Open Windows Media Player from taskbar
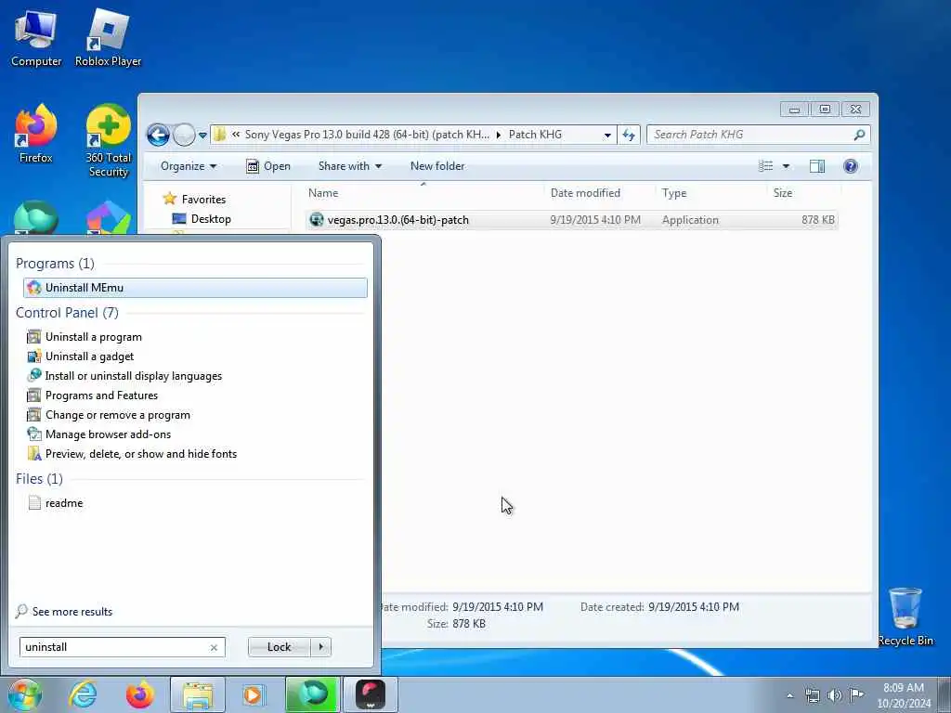 point(253,694)
